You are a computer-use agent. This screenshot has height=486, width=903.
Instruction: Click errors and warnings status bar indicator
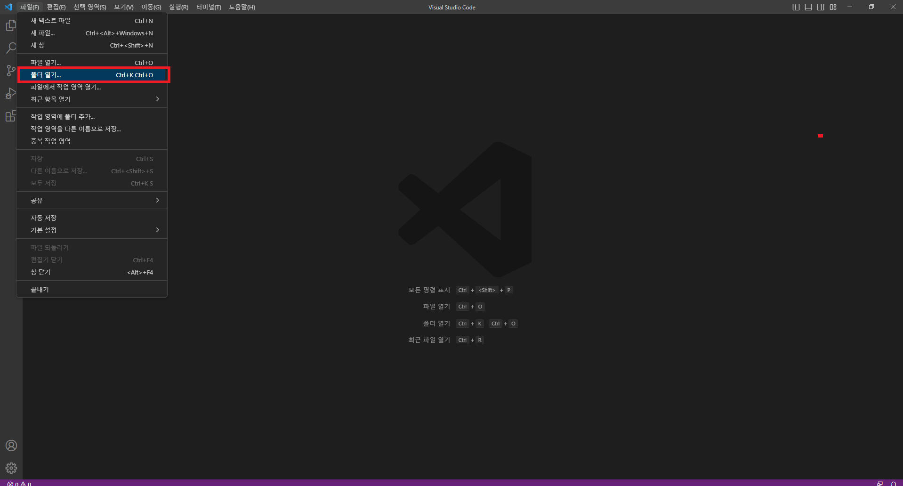(19, 484)
